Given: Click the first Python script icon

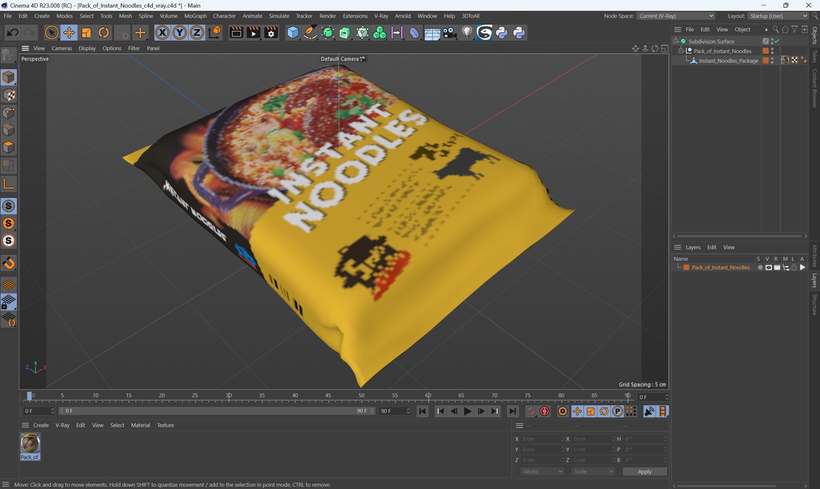Looking at the screenshot, I should (x=502, y=33).
